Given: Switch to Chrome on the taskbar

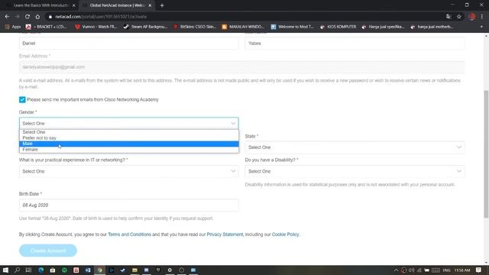Looking at the screenshot, I should tap(100, 270).
